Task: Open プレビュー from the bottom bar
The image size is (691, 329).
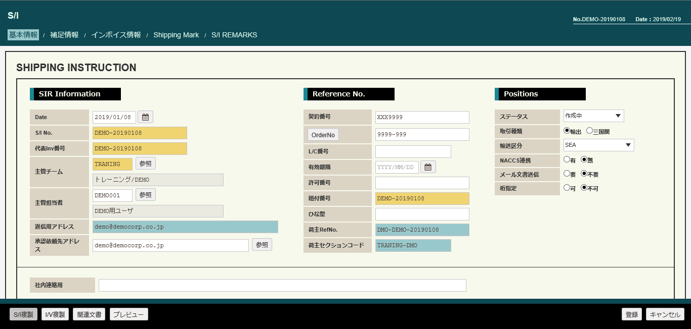Action: point(128,314)
